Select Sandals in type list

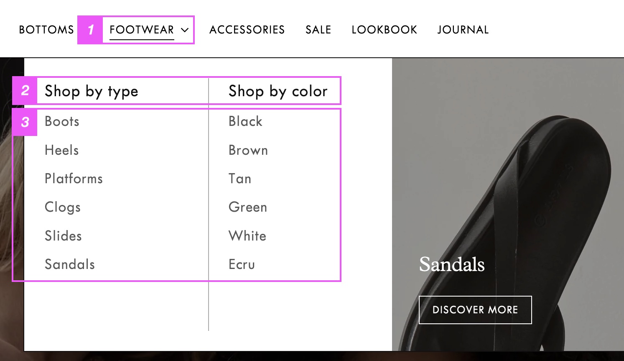[x=70, y=264]
